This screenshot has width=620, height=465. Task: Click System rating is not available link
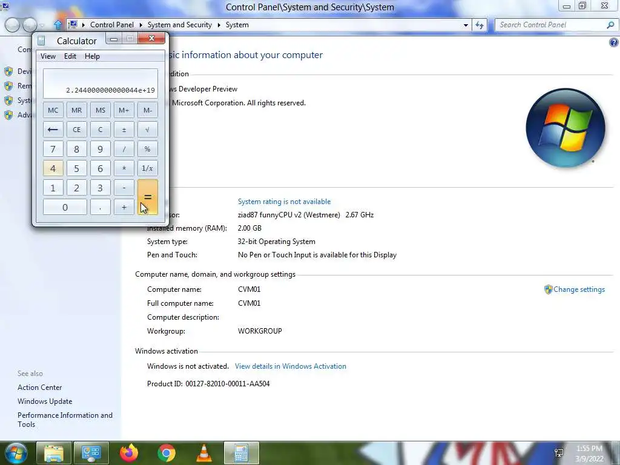[x=285, y=202]
